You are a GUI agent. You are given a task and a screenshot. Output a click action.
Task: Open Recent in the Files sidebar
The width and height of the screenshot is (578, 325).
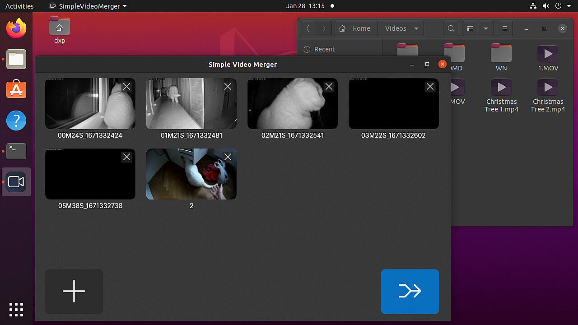coord(324,49)
